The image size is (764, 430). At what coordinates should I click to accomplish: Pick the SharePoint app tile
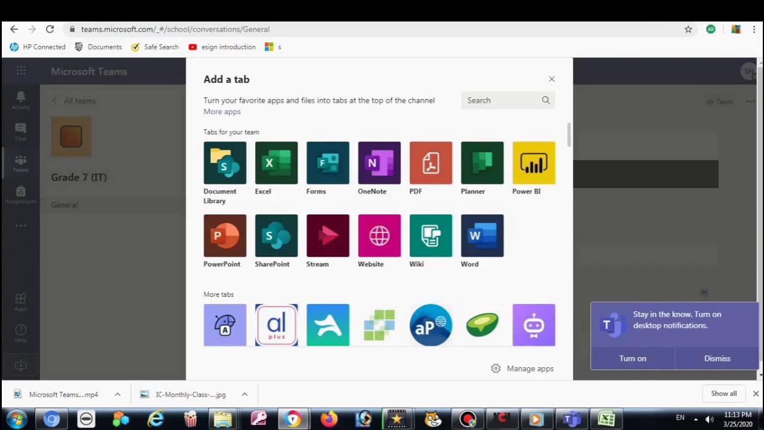click(276, 236)
